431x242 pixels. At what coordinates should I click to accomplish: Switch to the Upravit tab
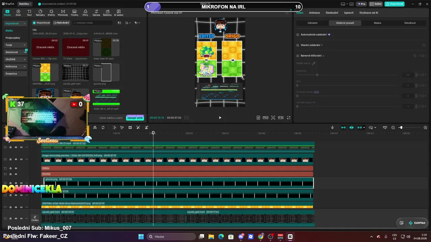point(349,13)
